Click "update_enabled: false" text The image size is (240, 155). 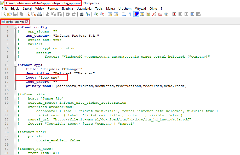[58, 140]
